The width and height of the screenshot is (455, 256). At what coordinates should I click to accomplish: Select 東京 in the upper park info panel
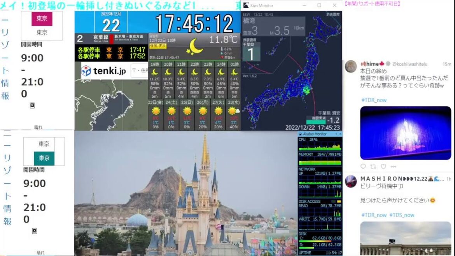click(x=42, y=18)
